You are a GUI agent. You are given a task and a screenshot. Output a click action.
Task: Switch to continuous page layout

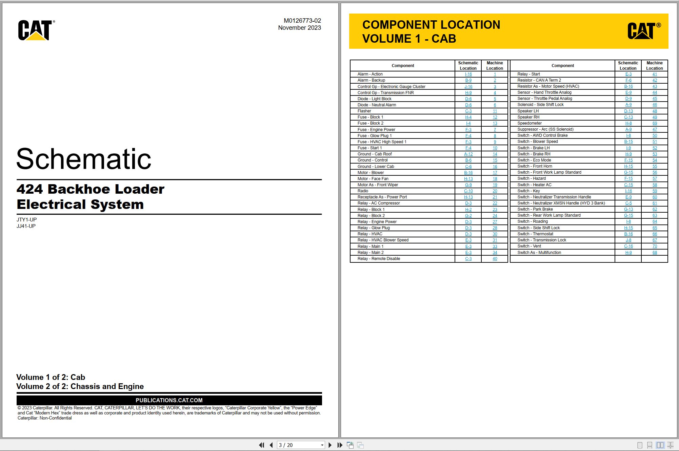[650, 445]
